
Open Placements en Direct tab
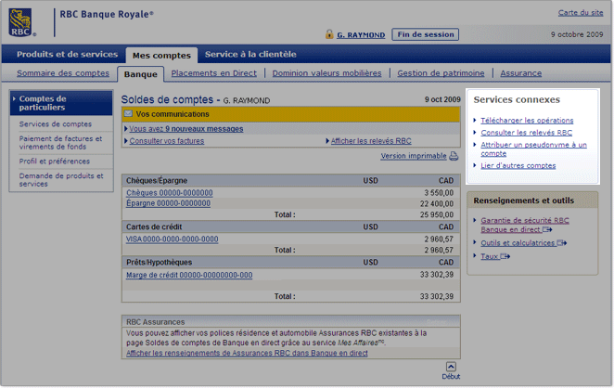[214, 73]
